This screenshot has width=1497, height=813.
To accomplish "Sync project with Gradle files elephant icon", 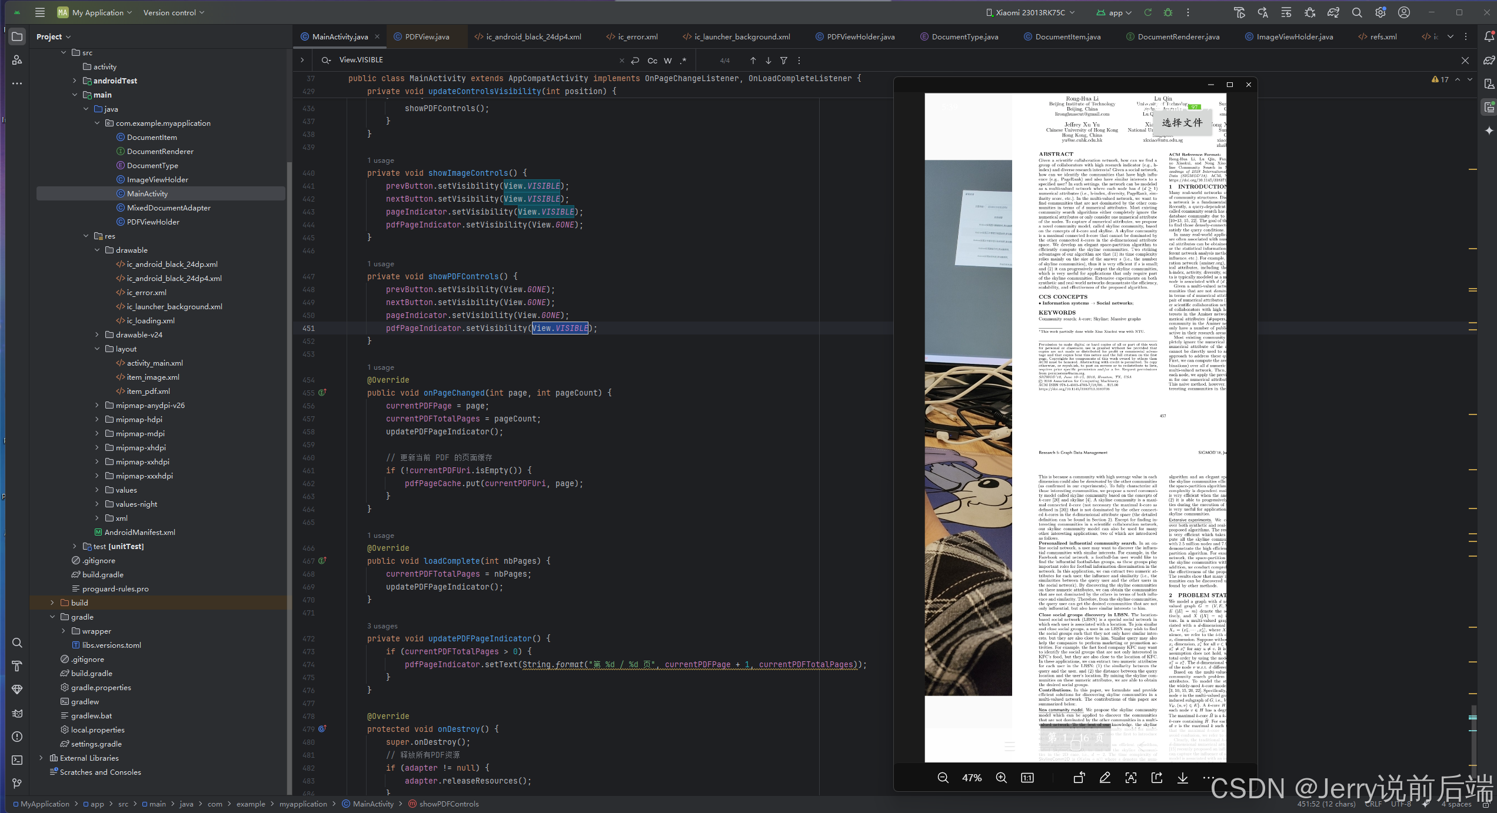I will [1333, 12].
